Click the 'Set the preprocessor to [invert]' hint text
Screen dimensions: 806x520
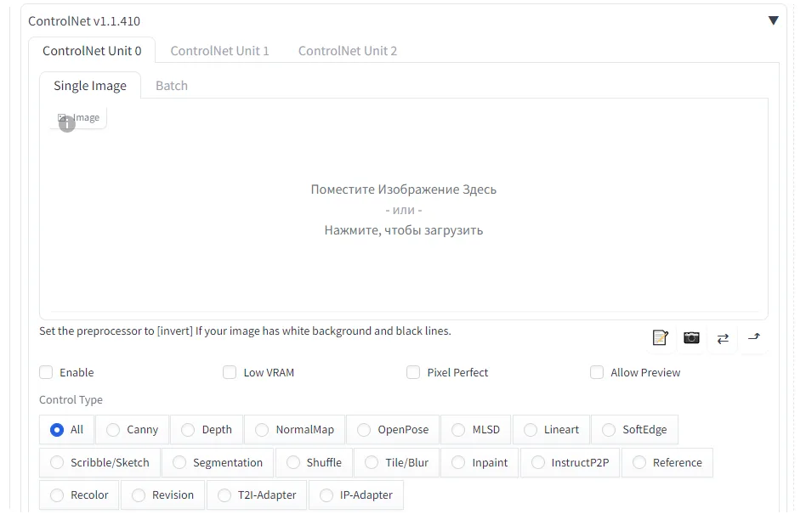coord(245,331)
